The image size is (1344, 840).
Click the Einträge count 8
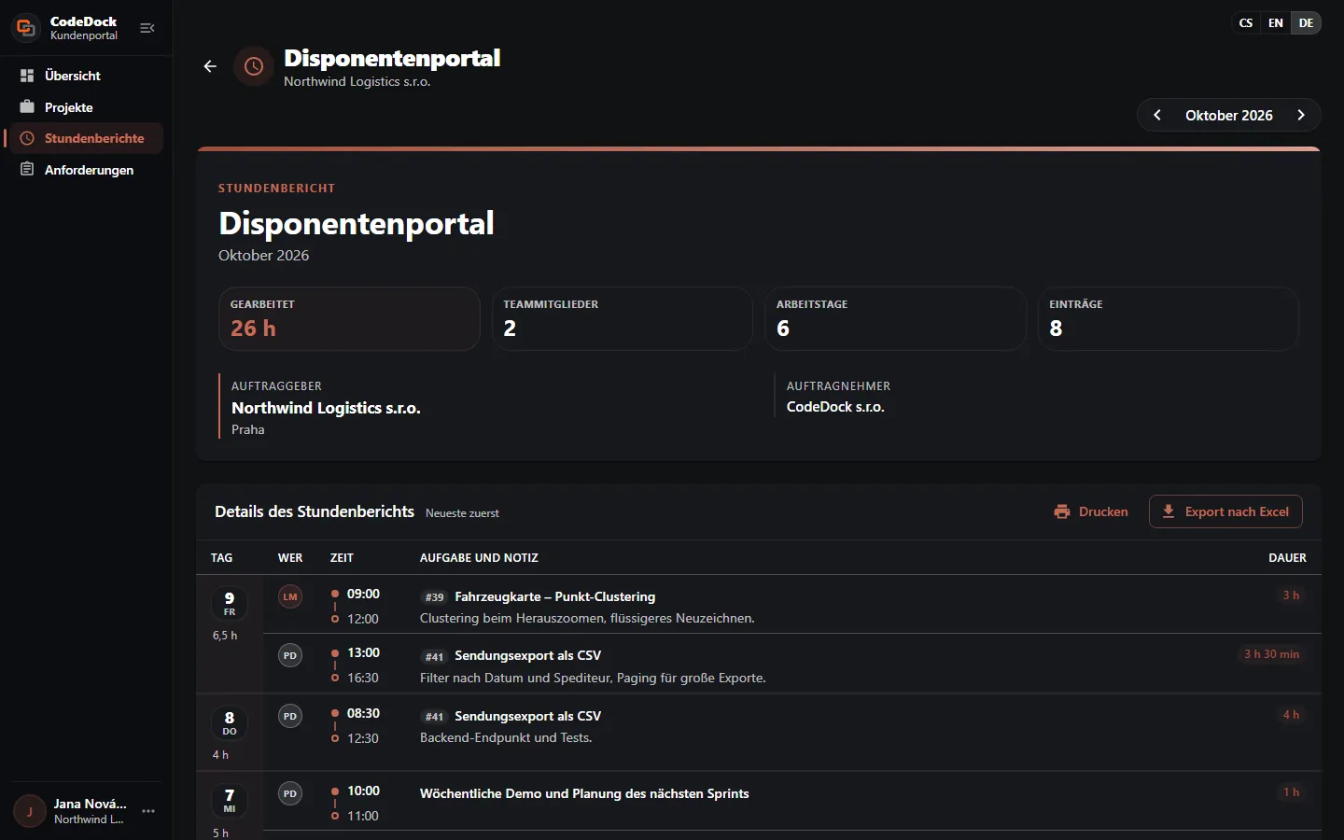(1056, 329)
